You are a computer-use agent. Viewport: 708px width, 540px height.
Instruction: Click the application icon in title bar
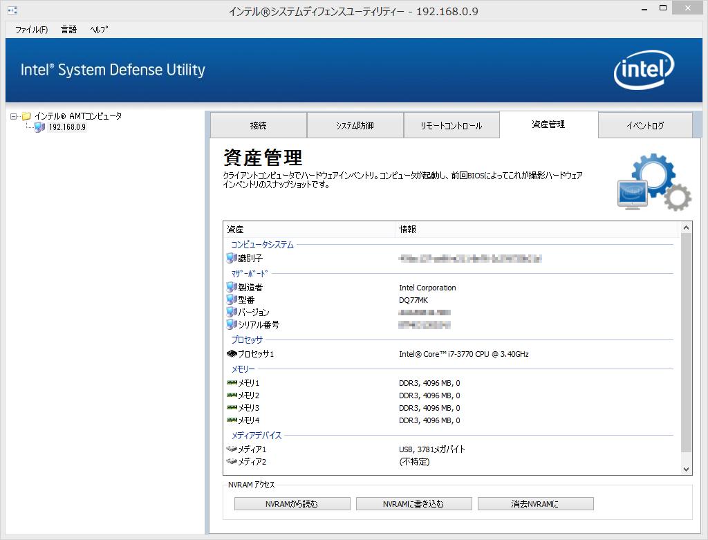click(x=12, y=10)
